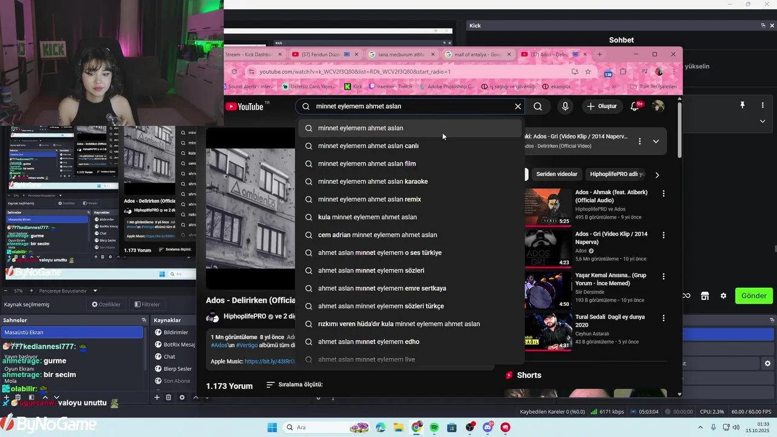
Task: Open Apple Music link in description
Action: pos(269,361)
